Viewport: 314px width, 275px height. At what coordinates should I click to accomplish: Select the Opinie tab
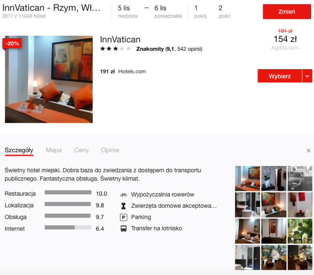click(110, 150)
